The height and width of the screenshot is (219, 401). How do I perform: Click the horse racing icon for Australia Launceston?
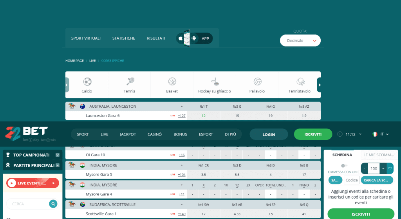click(x=72, y=106)
